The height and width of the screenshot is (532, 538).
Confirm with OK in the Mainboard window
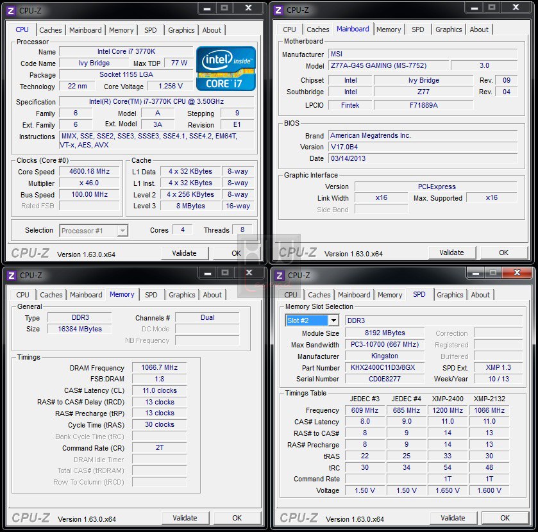coord(503,253)
